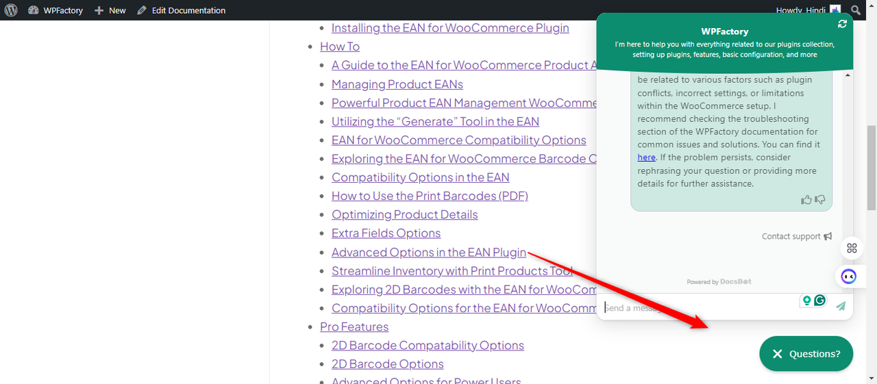Image resolution: width=877 pixels, height=384 pixels.
Task: Open the 'here' link in chat reply
Action: [646, 157]
